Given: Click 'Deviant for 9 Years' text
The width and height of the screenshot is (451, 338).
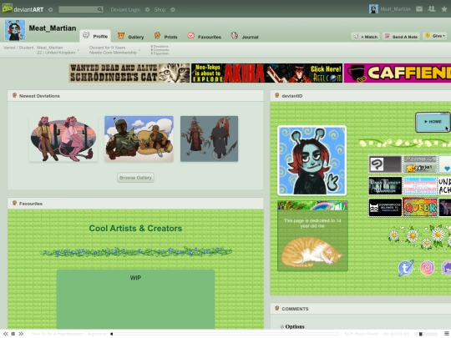Looking at the screenshot, I should pos(107,48).
